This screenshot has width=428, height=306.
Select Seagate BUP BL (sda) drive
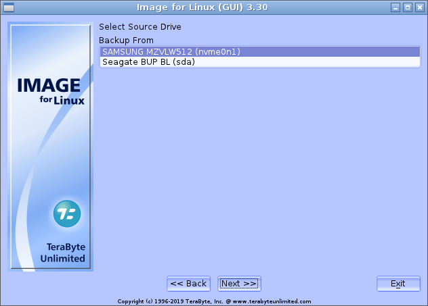[x=260, y=61]
